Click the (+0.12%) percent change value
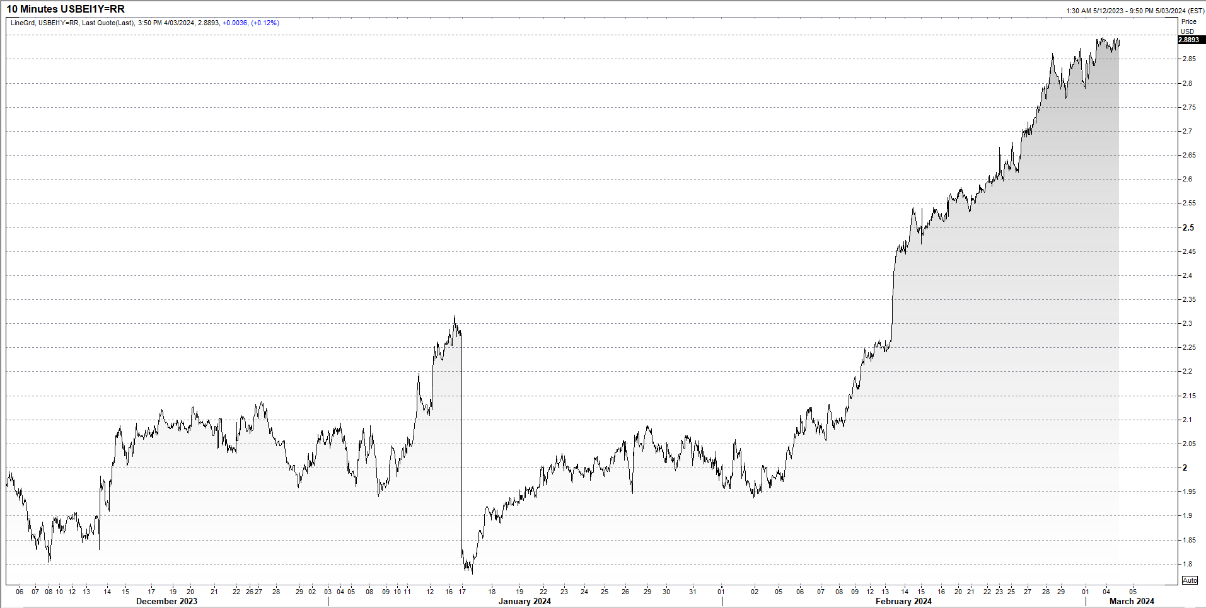The height and width of the screenshot is (608, 1206). 265,23
